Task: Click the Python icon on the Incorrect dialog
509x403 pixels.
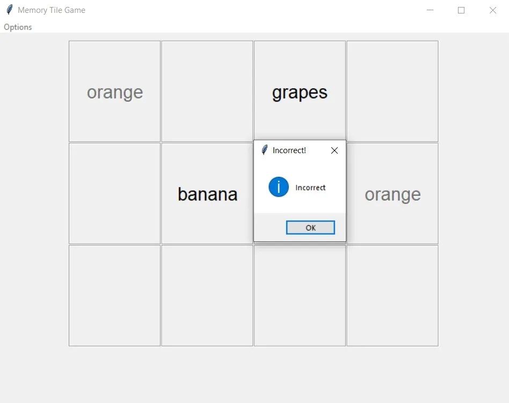Action: click(264, 150)
